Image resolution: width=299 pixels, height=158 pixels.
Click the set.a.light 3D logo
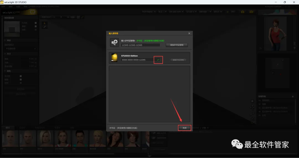[x=19, y=12]
